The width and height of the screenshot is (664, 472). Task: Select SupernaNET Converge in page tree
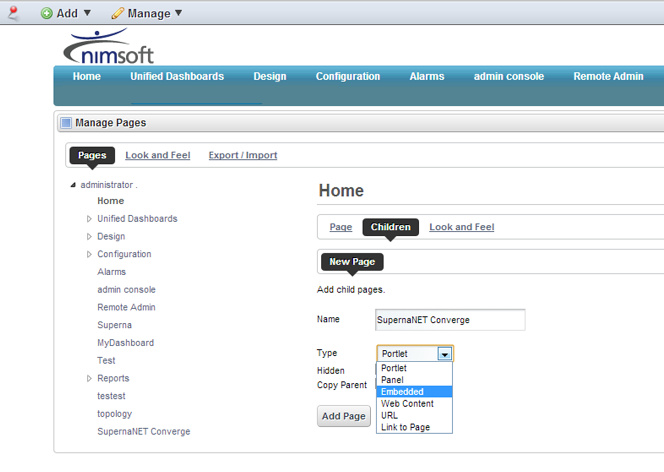tap(144, 432)
